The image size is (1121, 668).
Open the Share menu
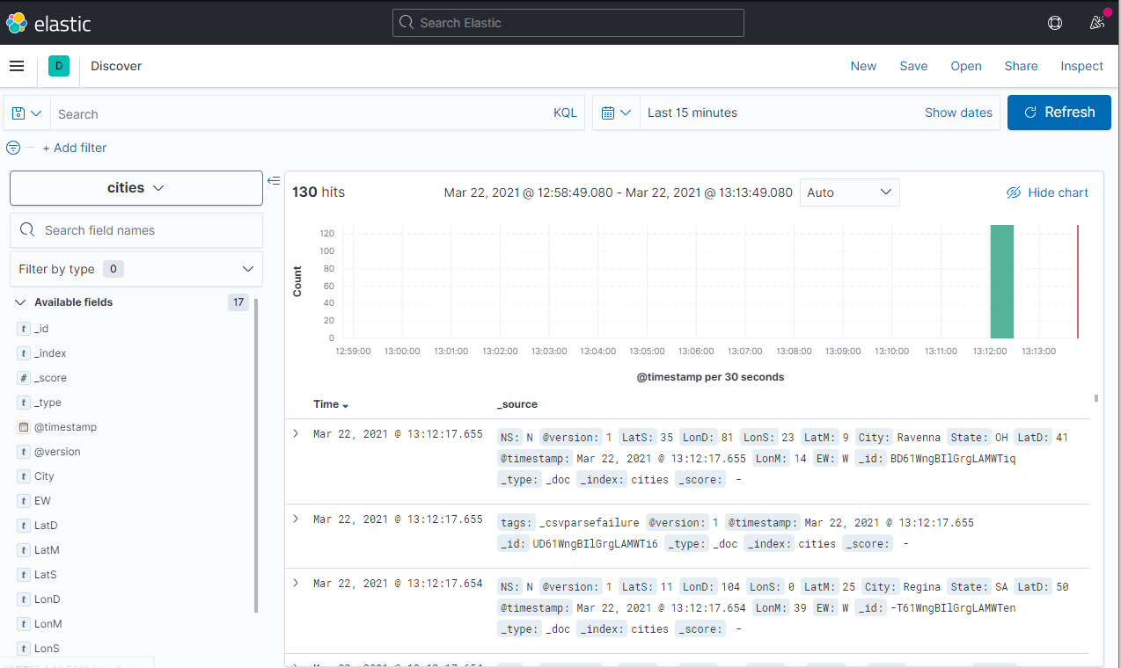point(1021,66)
